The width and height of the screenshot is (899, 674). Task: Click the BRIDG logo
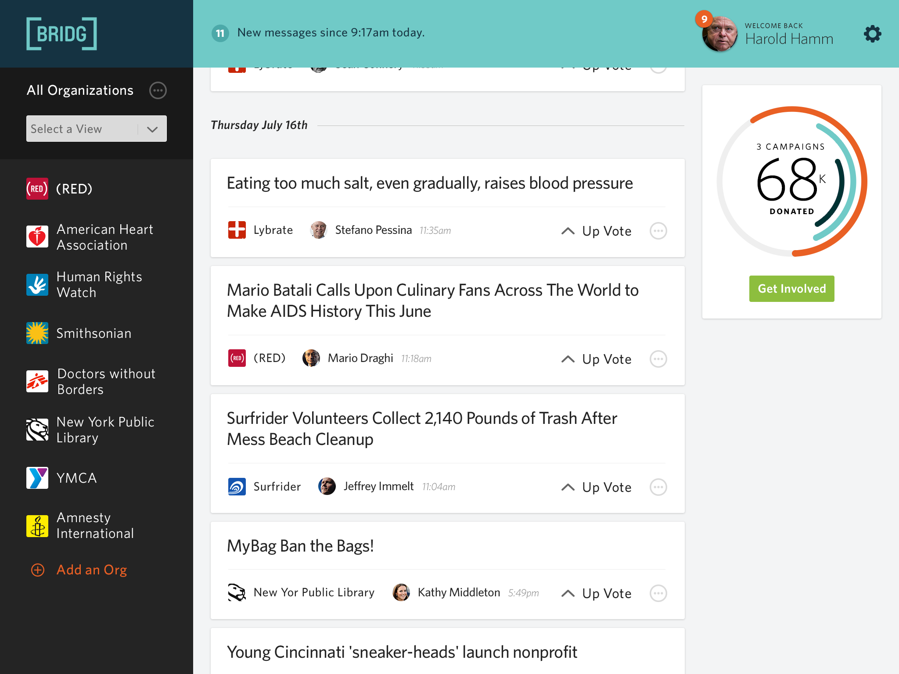(61, 34)
